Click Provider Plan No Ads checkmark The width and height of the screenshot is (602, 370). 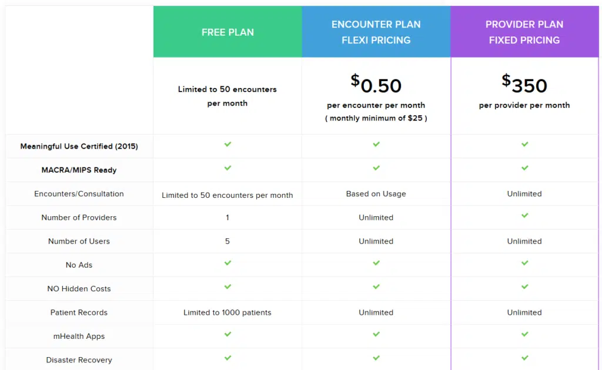click(x=524, y=263)
